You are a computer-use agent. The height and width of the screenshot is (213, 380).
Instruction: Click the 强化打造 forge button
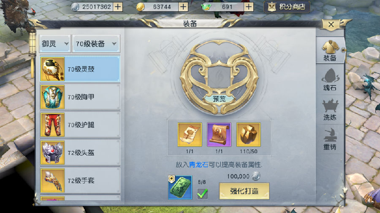pyautogui.click(x=244, y=191)
